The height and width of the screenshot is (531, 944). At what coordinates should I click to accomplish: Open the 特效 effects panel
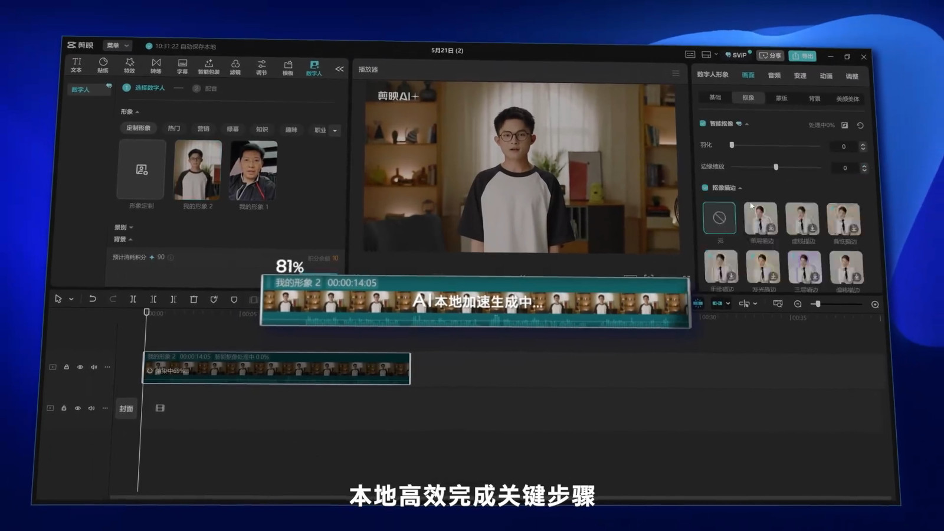tap(129, 65)
